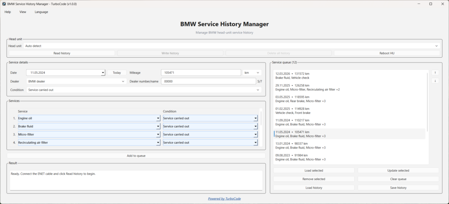Image resolution: width=449 pixels, height=204 pixels.
Task: Click the Reboot HU button
Action: 387,53
